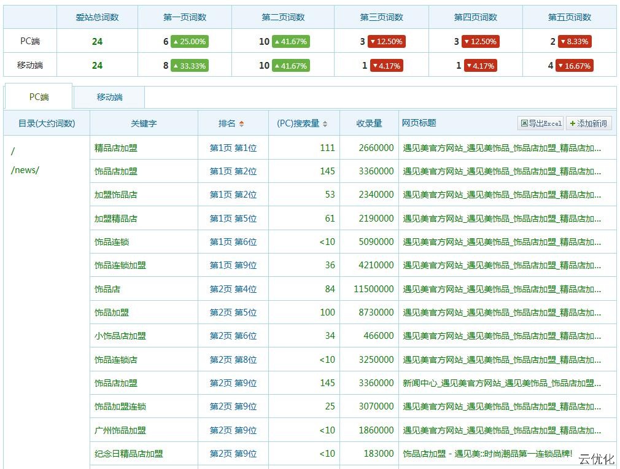Screen dimensions: 620x469
Task: Open keyword 加盟饰品店 link
Action: [116, 195]
